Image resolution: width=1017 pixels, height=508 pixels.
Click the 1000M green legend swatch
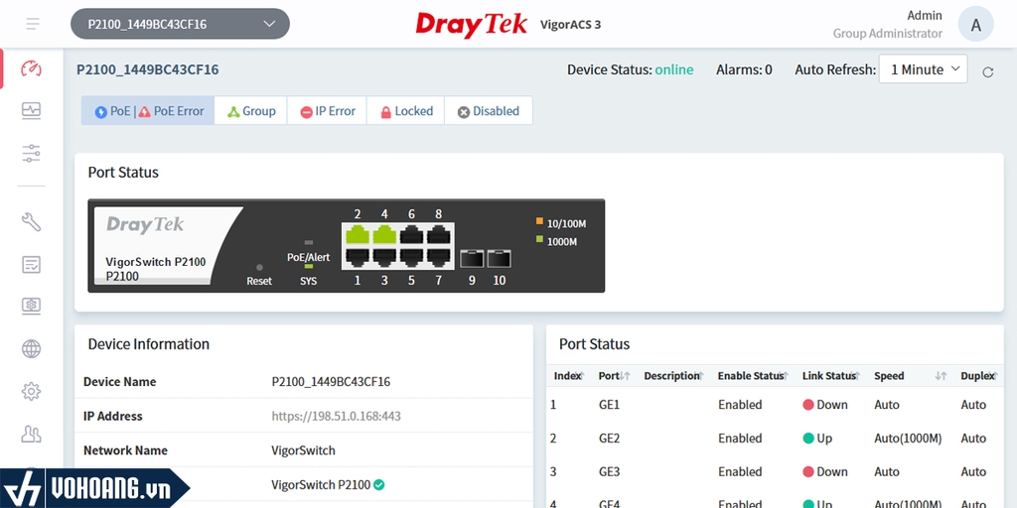(x=539, y=239)
